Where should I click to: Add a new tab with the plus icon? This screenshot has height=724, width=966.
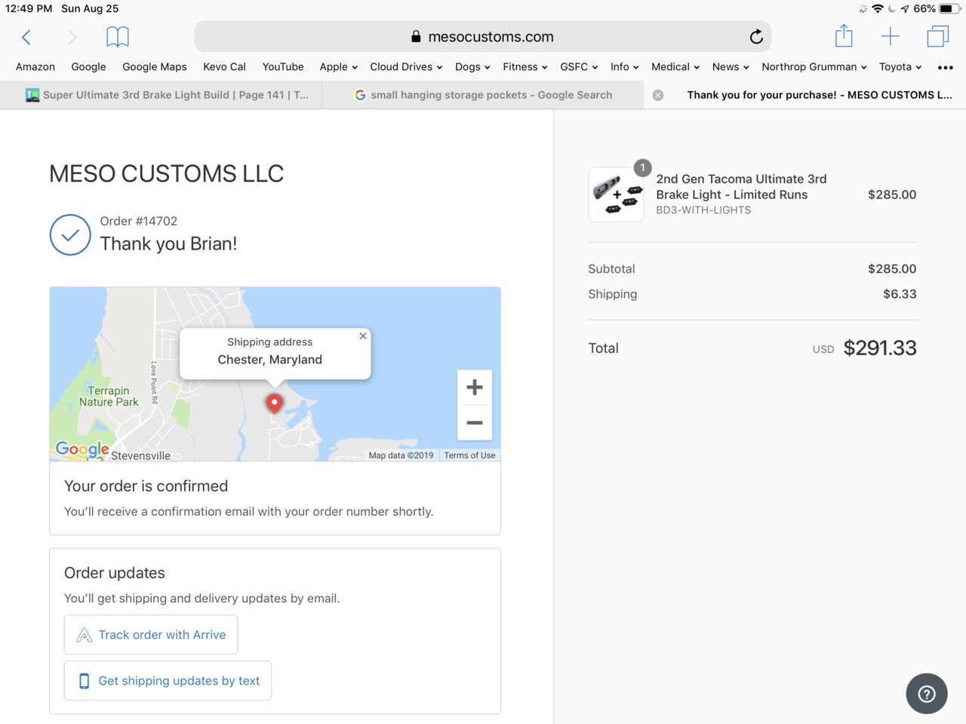[x=891, y=36]
